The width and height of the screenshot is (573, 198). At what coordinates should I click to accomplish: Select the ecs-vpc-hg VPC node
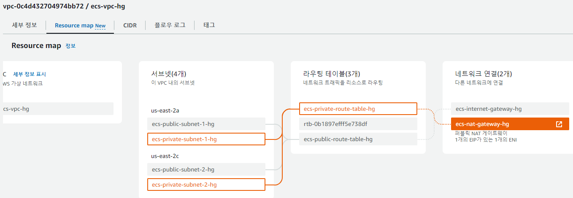coord(58,109)
